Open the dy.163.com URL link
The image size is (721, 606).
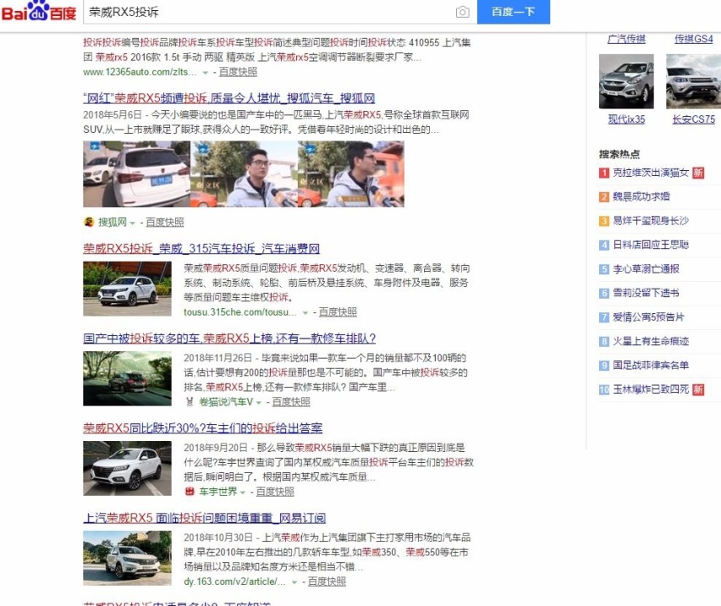[234, 581]
